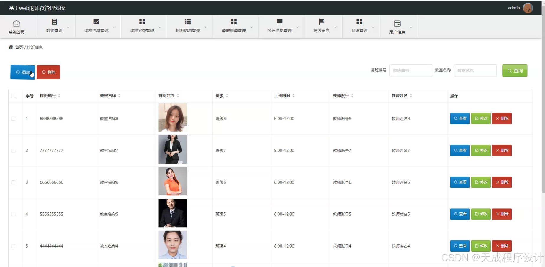Expand the 课程分类管理 dropdown chevron
This screenshot has width=545, height=267.
160,27
